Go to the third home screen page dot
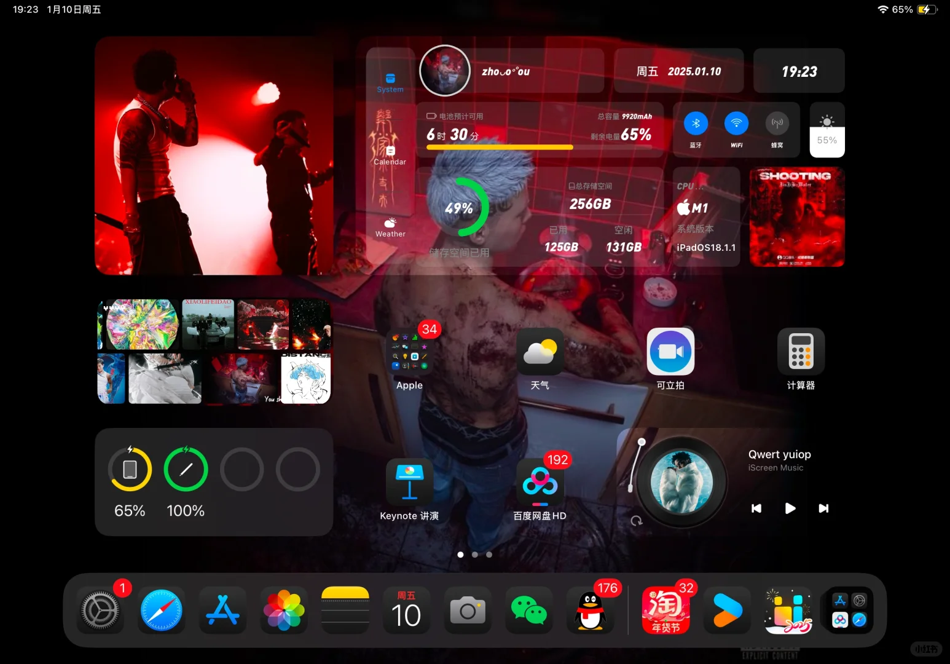The image size is (950, 664). tap(489, 555)
